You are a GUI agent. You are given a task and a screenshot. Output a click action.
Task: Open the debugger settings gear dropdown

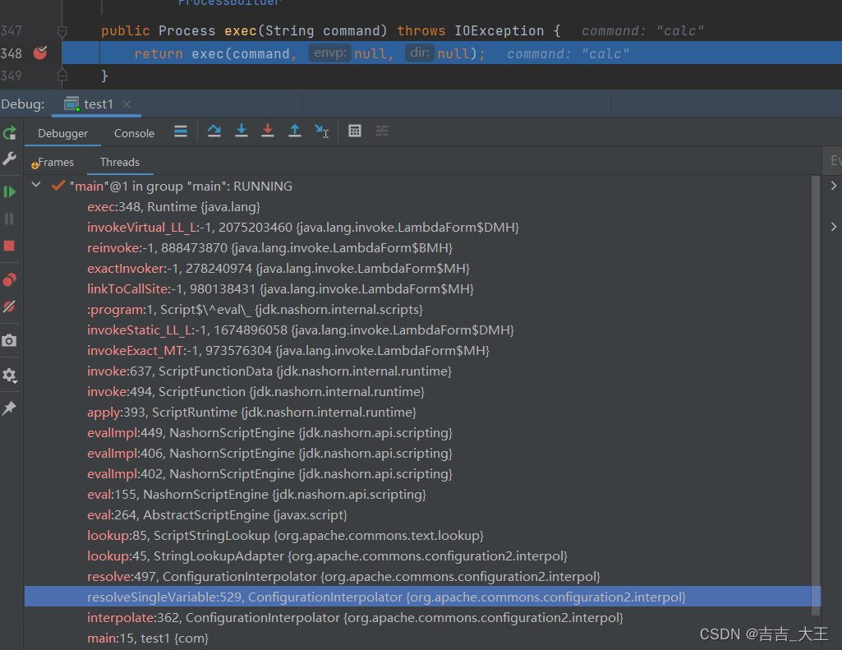[x=10, y=376]
